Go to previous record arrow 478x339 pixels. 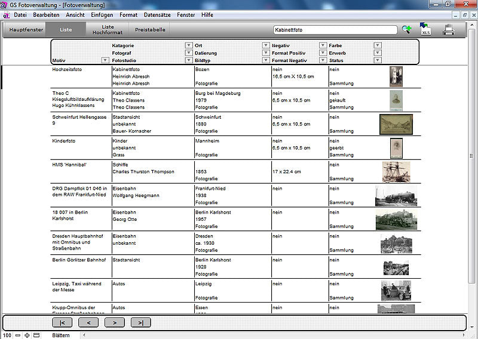[x=88, y=323]
